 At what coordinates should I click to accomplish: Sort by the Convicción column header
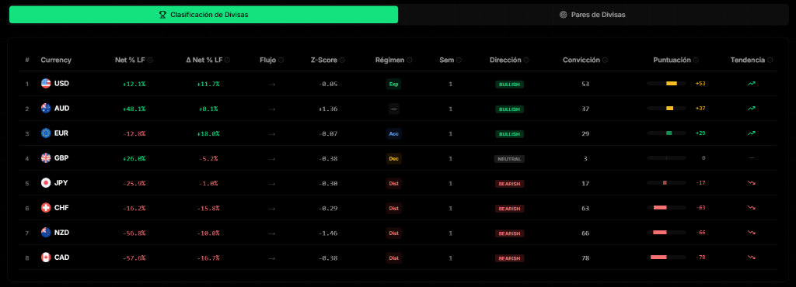tap(581, 61)
